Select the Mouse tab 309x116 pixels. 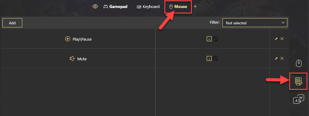pyautogui.click(x=178, y=7)
